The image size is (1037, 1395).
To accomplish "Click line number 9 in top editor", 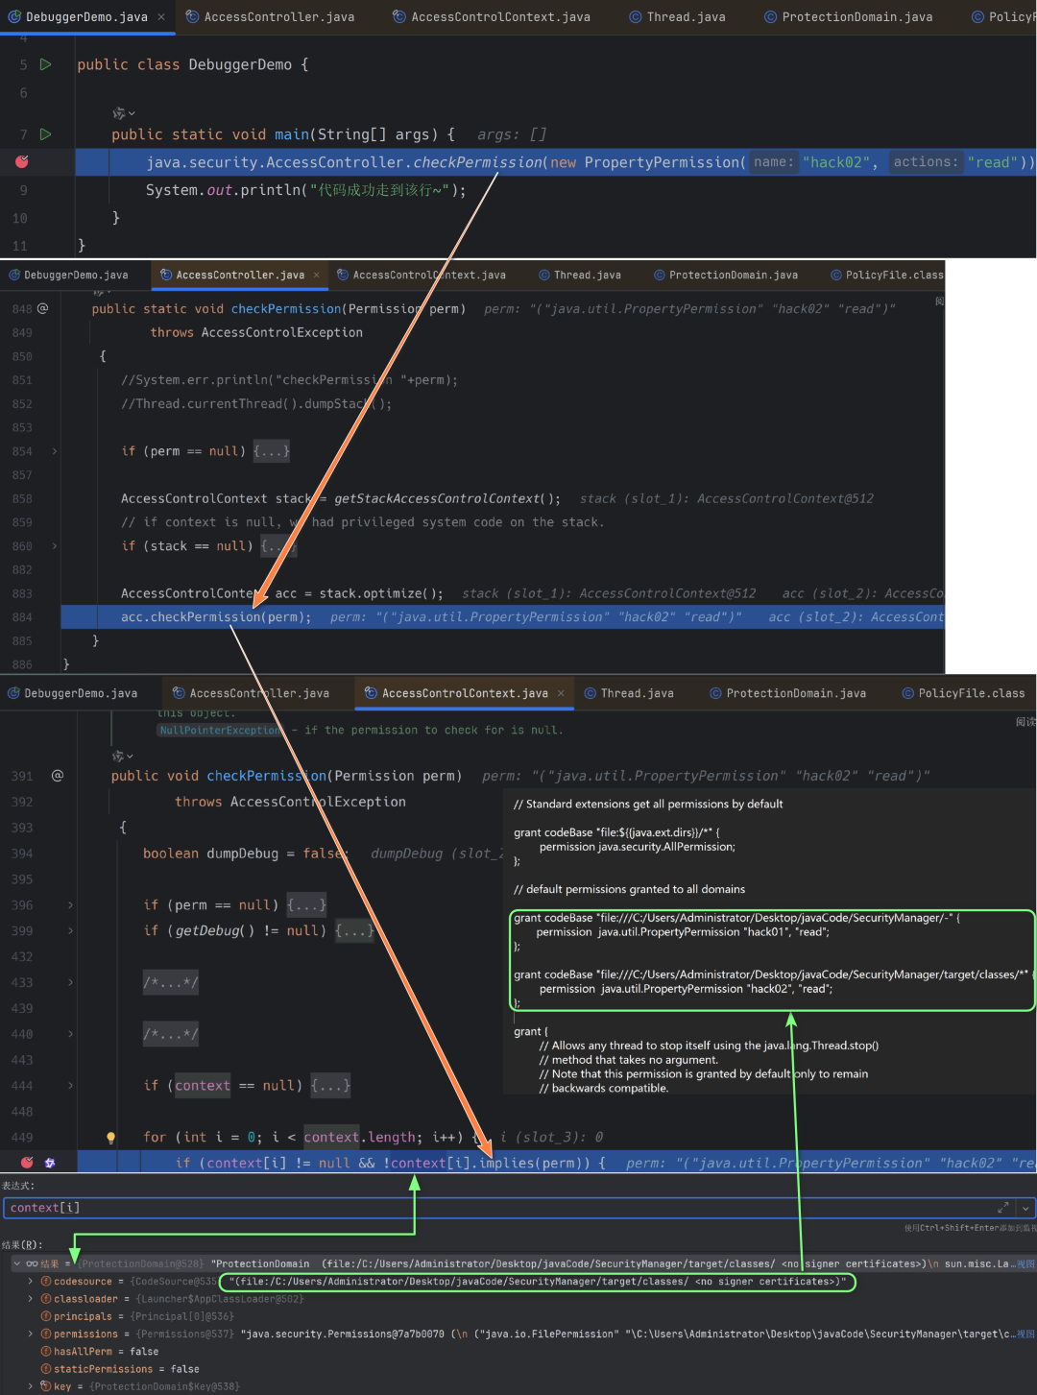I will (23, 190).
